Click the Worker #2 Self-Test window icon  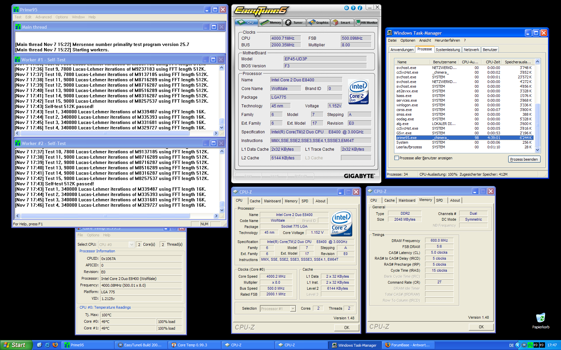[x=18, y=143]
